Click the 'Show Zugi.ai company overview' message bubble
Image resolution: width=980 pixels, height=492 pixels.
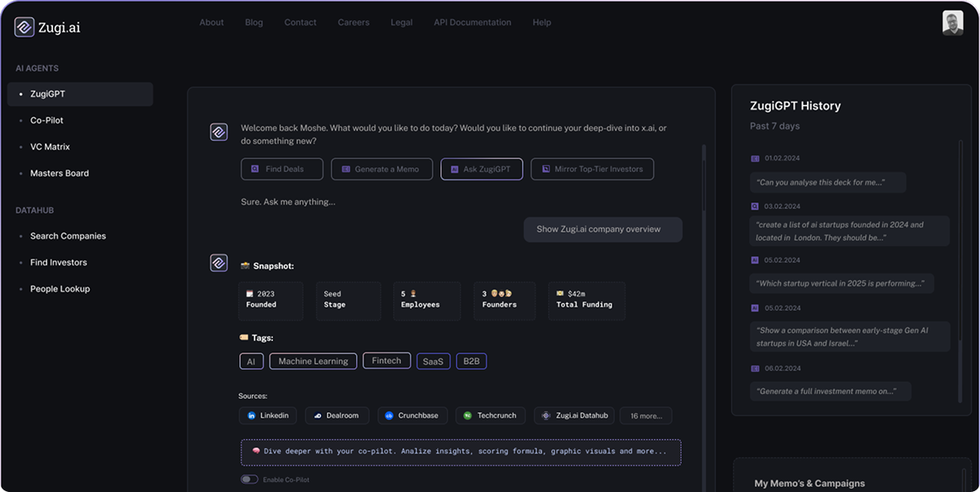(603, 229)
